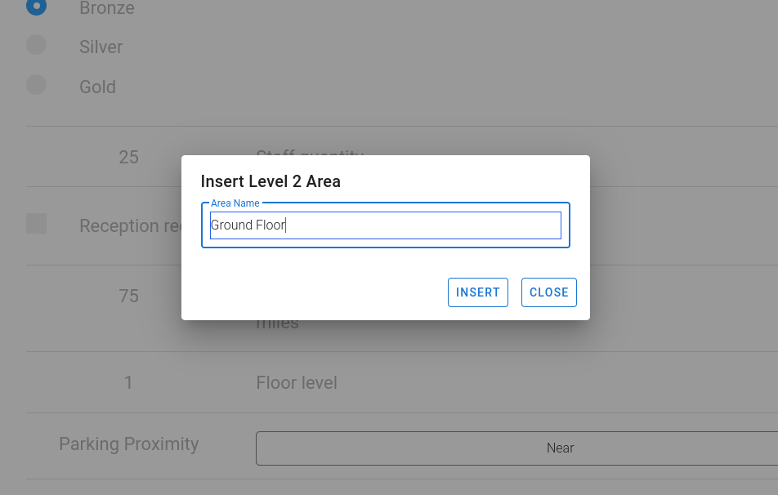Click the Silver option label
Viewport: 778px width, 495px height.
click(x=101, y=47)
